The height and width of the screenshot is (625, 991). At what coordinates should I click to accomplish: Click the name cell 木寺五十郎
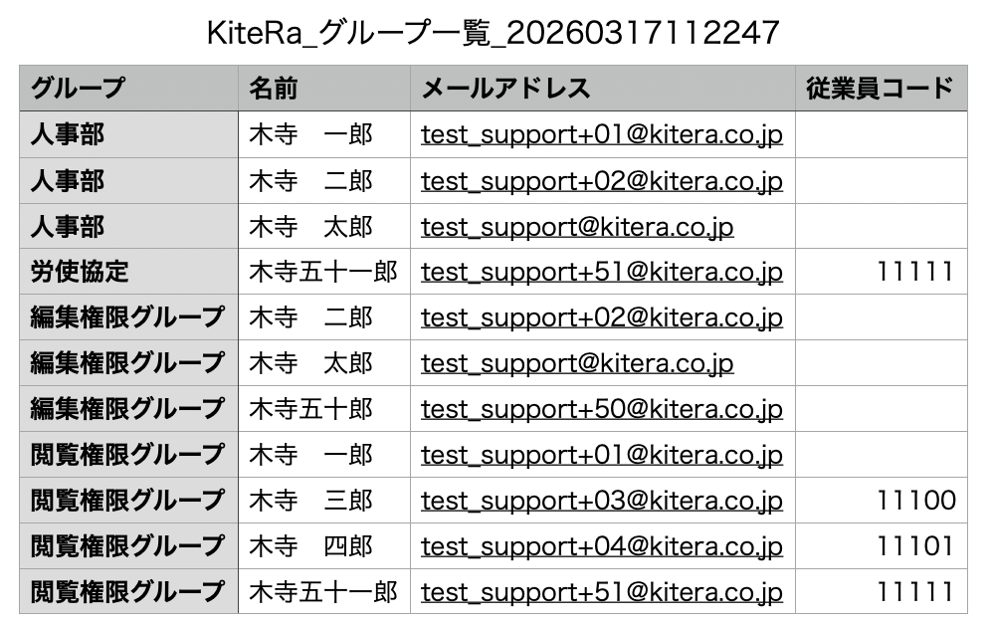point(310,409)
